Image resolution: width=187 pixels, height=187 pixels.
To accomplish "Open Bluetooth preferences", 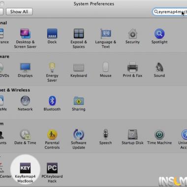I will [52, 103].
